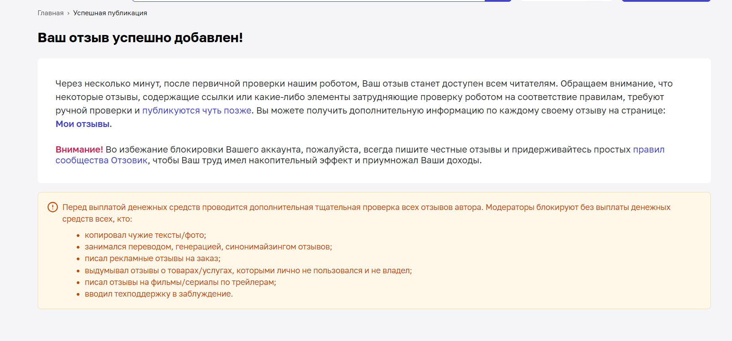The height and width of the screenshot is (341, 732).
Task: Select line копировал чужие тексты/фото
Action: tap(145, 235)
